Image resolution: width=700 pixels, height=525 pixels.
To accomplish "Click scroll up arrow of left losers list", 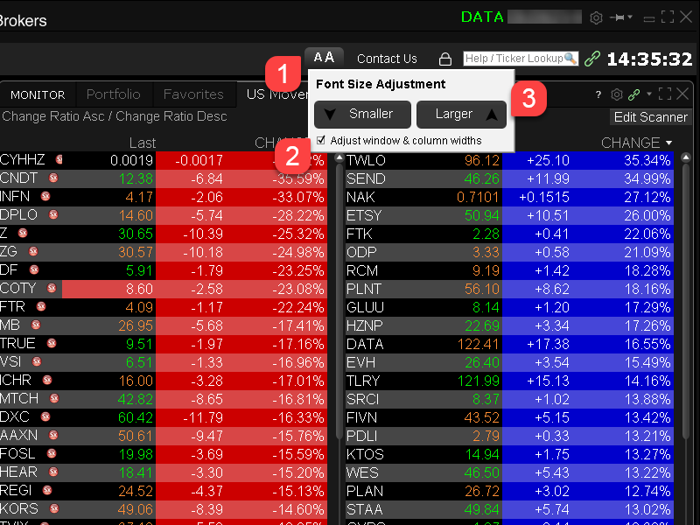I will point(339,157).
